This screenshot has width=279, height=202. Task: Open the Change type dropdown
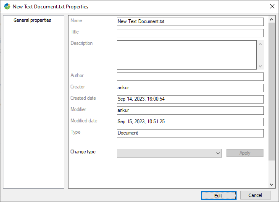169,153
